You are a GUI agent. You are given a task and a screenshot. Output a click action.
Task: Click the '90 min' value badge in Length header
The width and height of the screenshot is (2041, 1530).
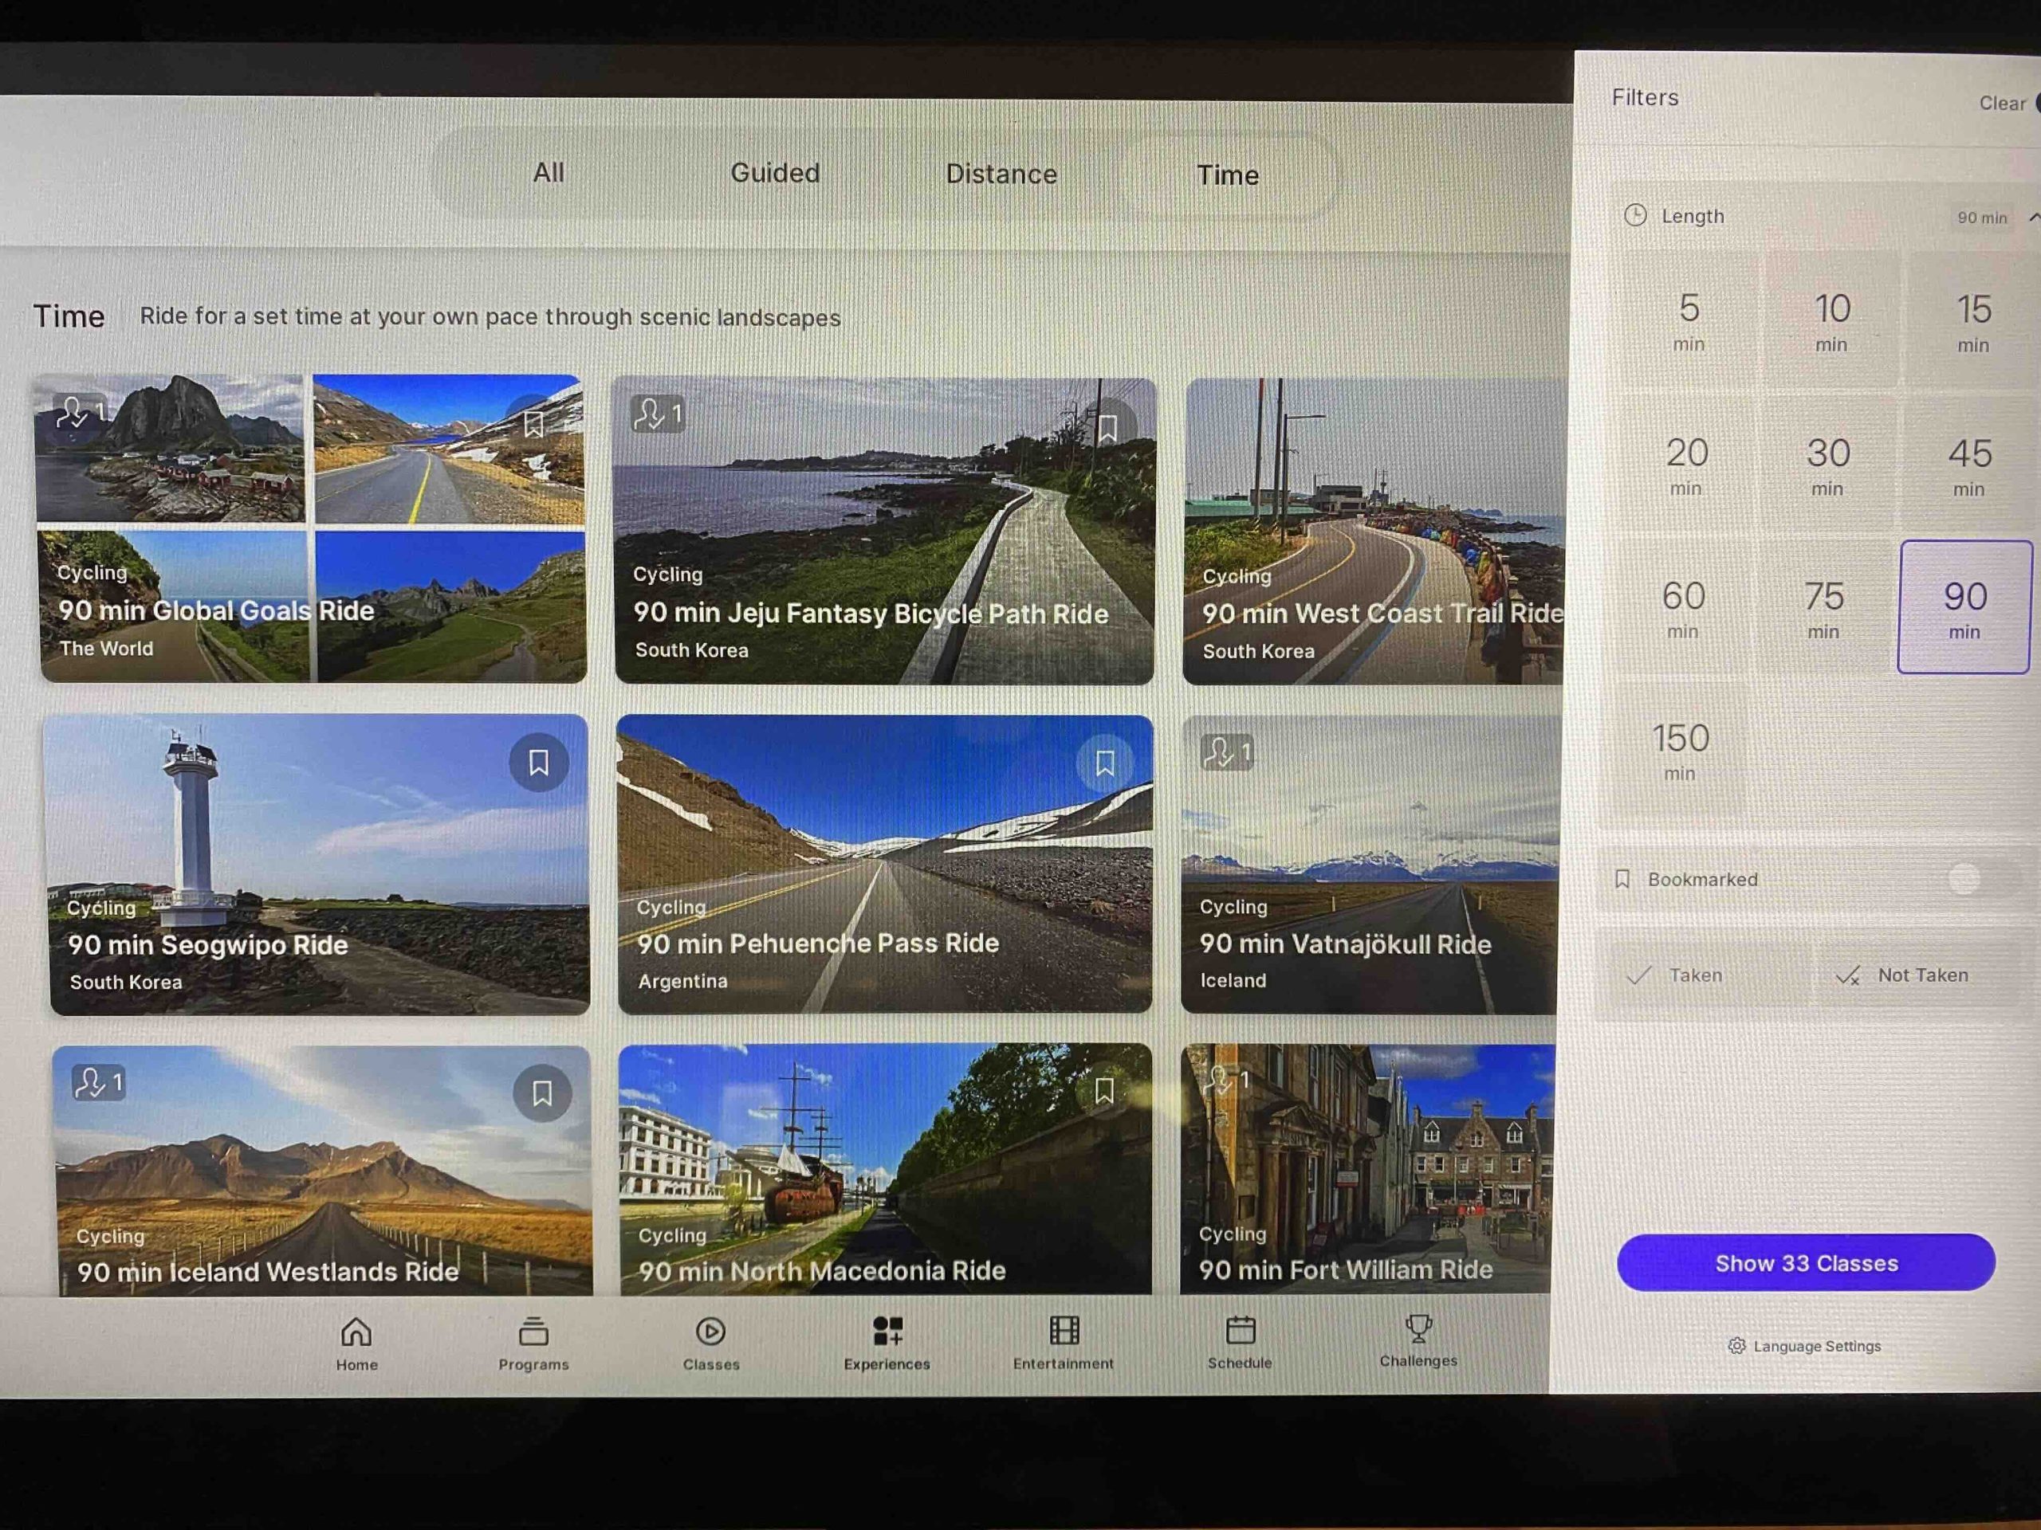[1982, 218]
